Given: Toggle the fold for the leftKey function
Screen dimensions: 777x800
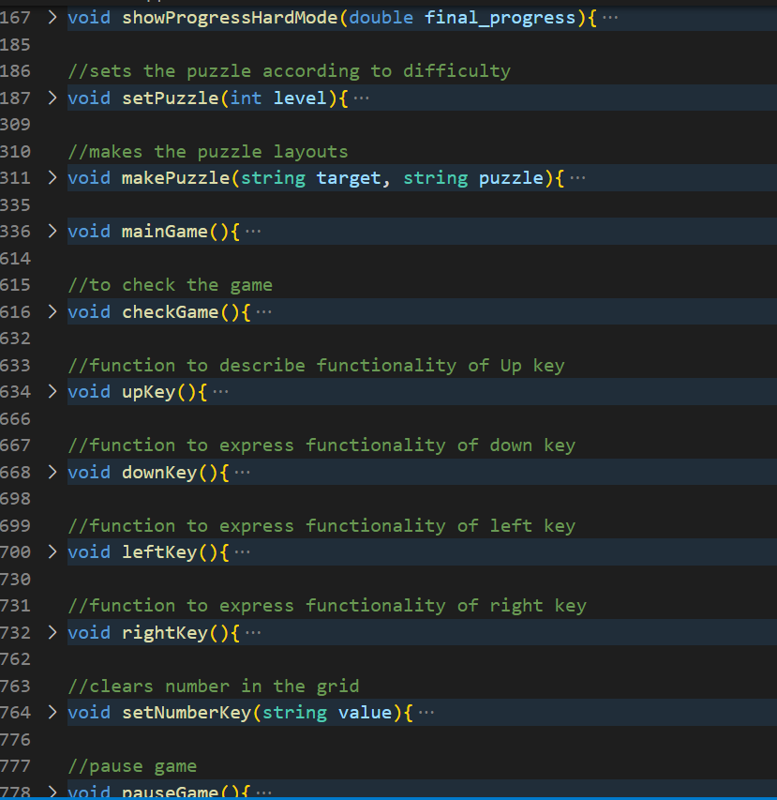Looking at the screenshot, I should (x=52, y=552).
